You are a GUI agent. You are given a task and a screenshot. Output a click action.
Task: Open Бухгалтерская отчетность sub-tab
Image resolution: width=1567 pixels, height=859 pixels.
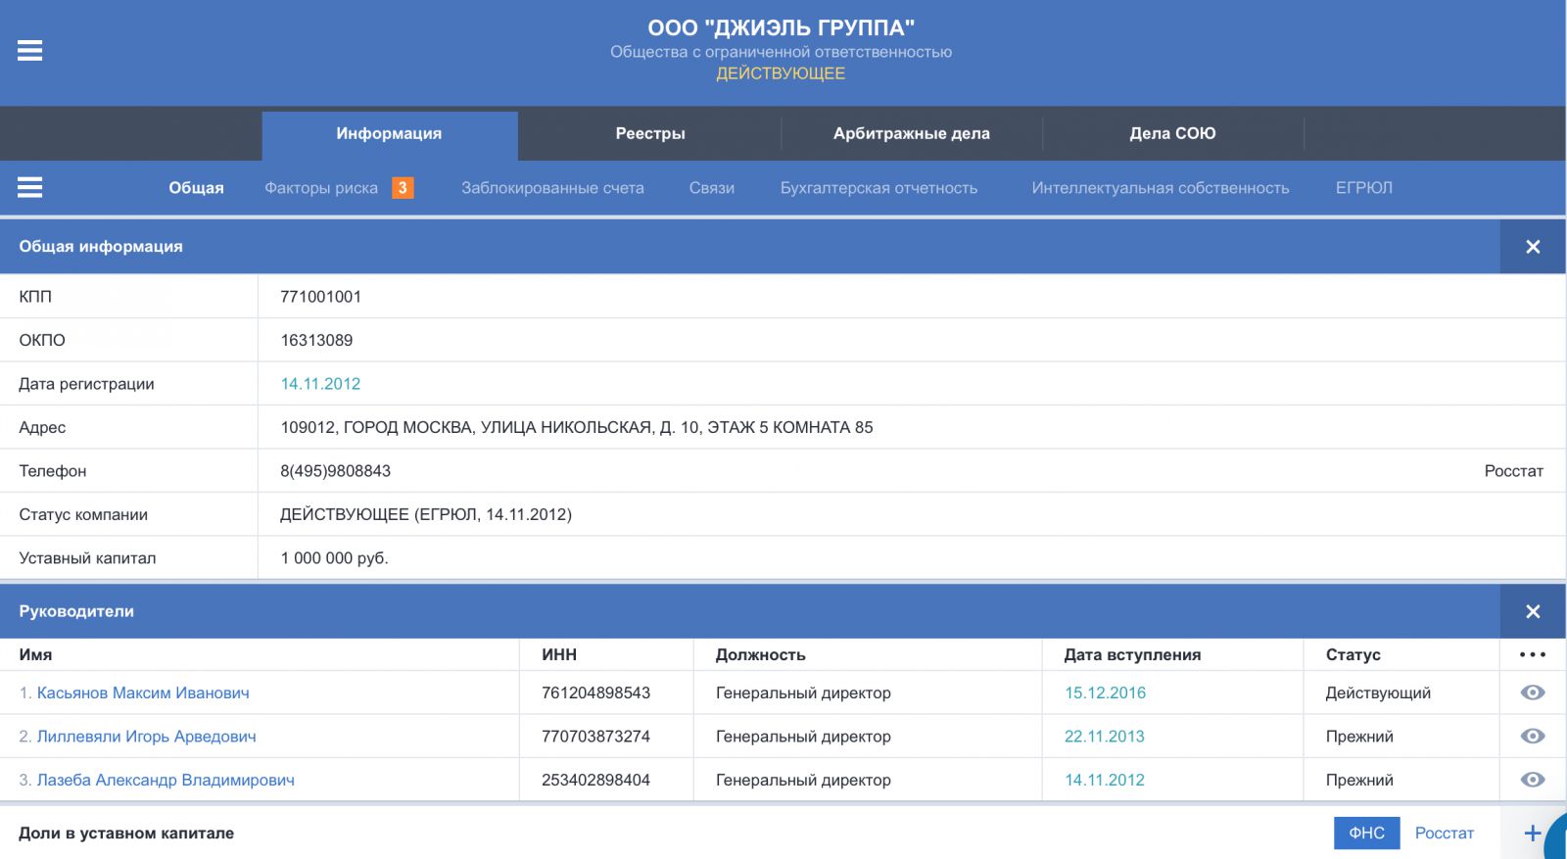coord(878,188)
